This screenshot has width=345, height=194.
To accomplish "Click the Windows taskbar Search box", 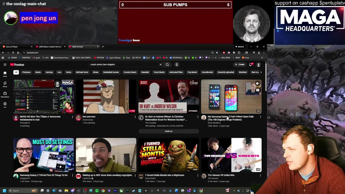I will coord(23,191).
